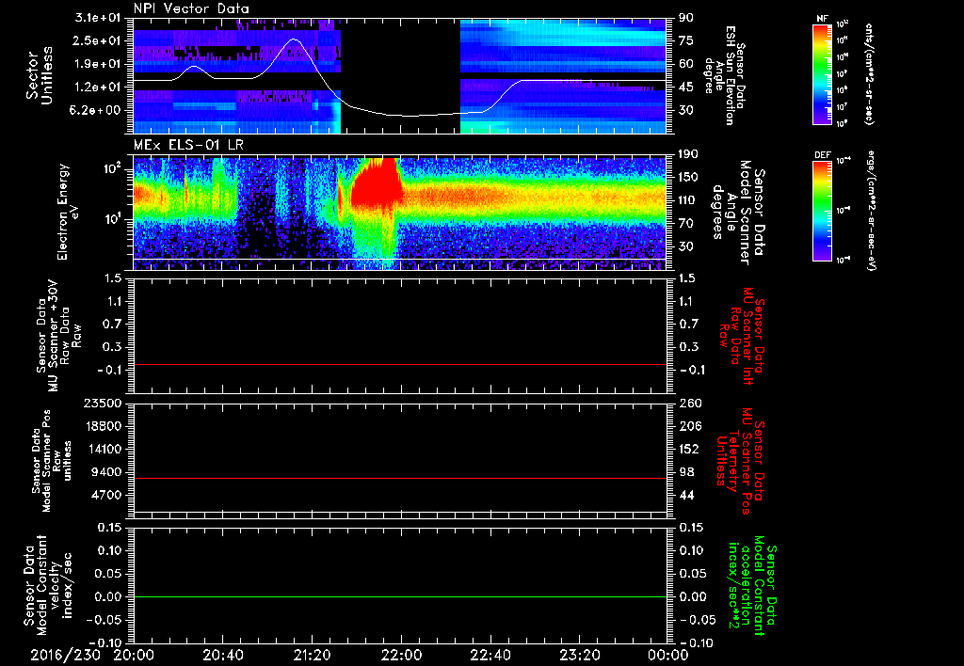This screenshot has width=964, height=666.
Task: Click the "21:20" time axis label
Action: (x=312, y=655)
